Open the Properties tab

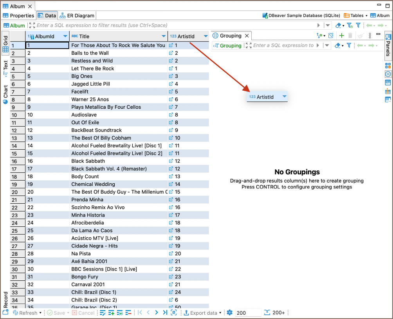pyautogui.click(x=18, y=16)
